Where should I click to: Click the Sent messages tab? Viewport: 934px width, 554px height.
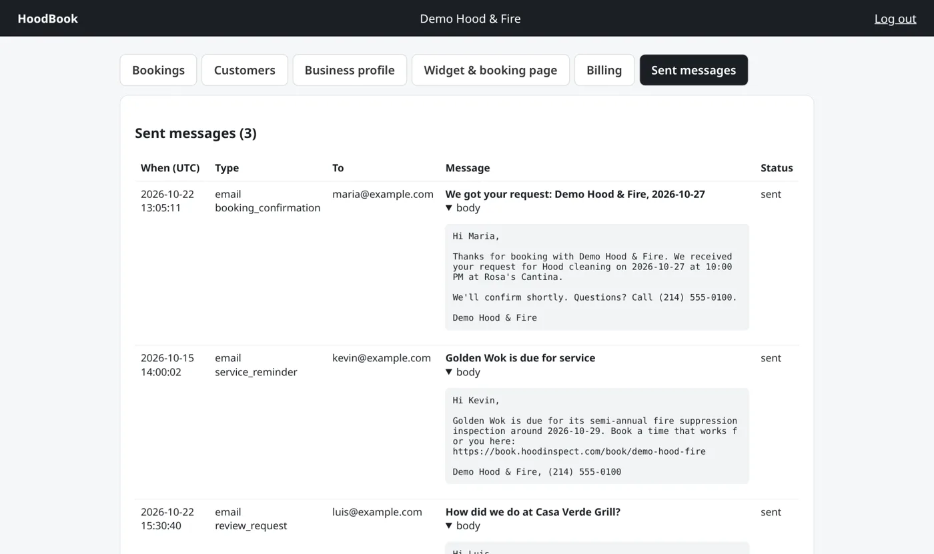[x=694, y=70]
